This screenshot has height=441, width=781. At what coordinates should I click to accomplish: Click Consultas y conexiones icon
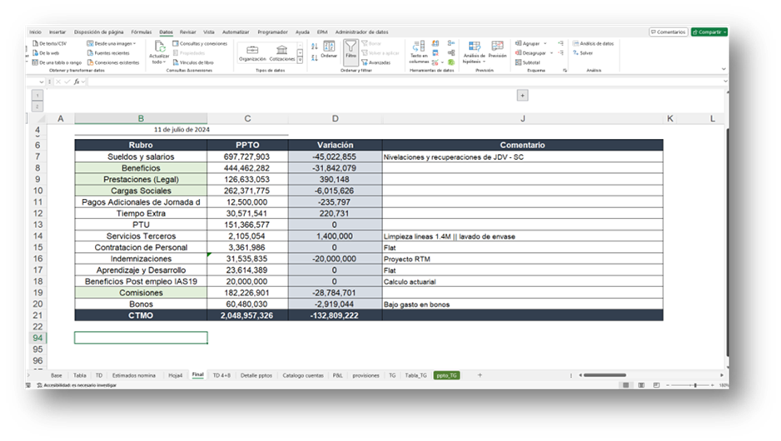pyautogui.click(x=200, y=43)
